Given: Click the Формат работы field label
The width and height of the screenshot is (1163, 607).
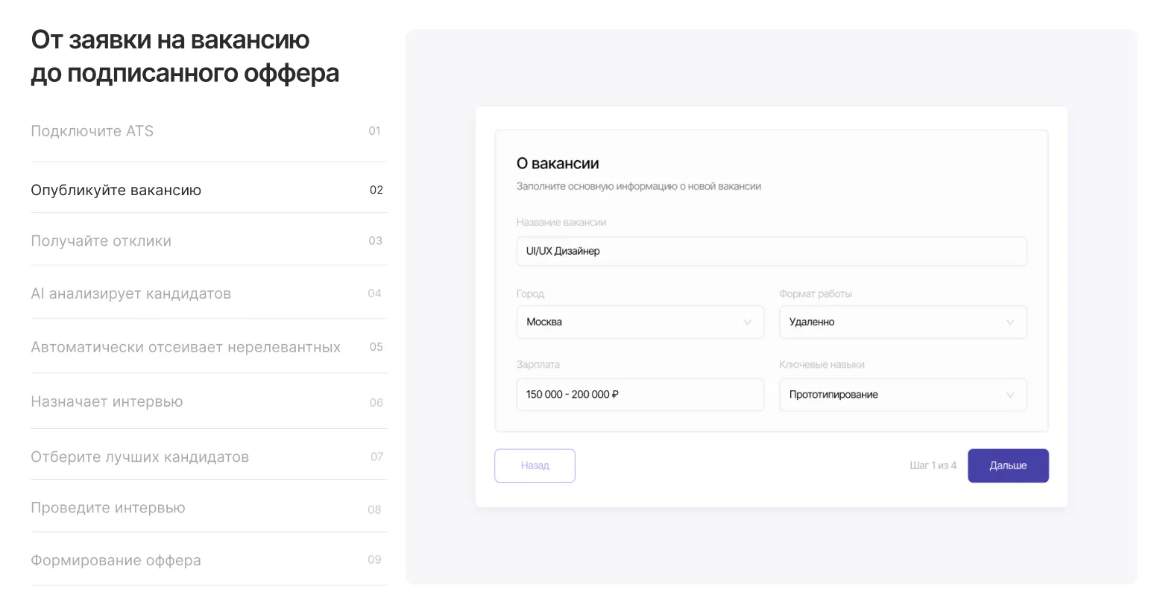Looking at the screenshot, I should [x=816, y=294].
